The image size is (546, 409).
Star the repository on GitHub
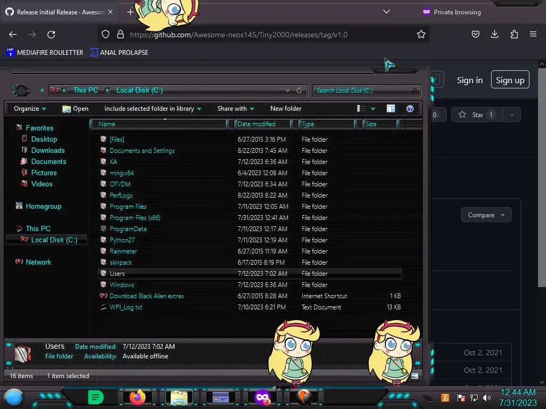477,115
